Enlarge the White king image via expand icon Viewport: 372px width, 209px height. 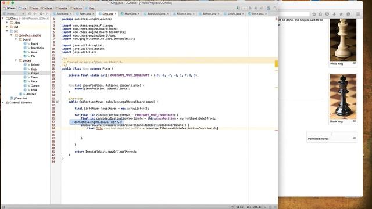[x=354, y=63]
